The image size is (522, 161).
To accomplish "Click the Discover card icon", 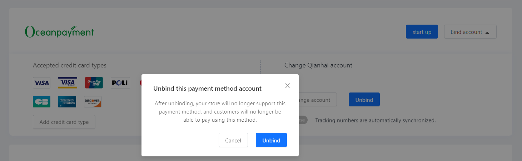I will tap(93, 102).
